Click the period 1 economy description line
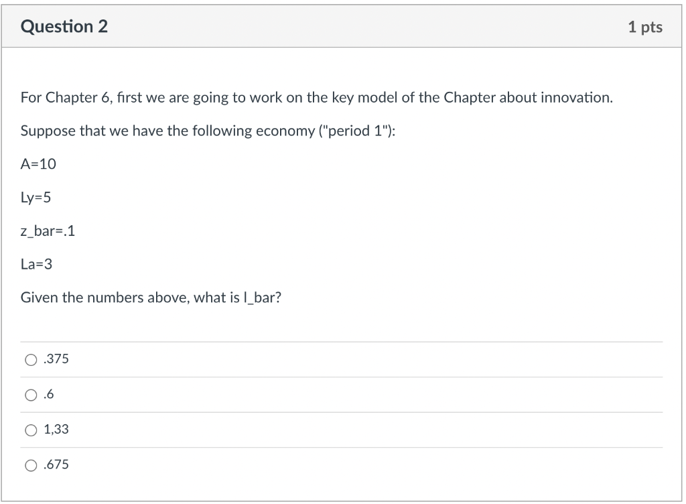Image resolution: width=686 pixels, height=504 pixels. pyautogui.click(x=208, y=131)
